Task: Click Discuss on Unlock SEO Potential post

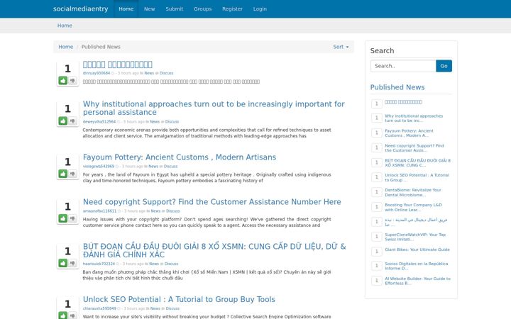Action: click(x=172, y=308)
